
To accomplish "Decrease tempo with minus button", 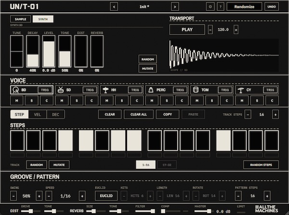I will click(x=210, y=29).
